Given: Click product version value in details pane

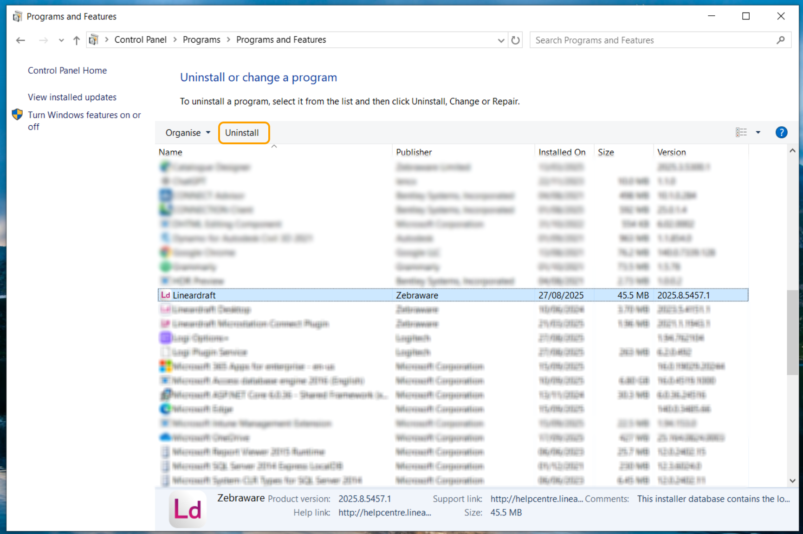Looking at the screenshot, I should [x=365, y=499].
